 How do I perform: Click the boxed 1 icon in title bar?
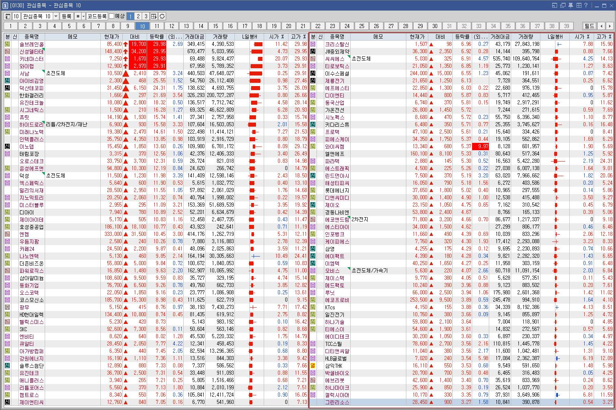4,5
